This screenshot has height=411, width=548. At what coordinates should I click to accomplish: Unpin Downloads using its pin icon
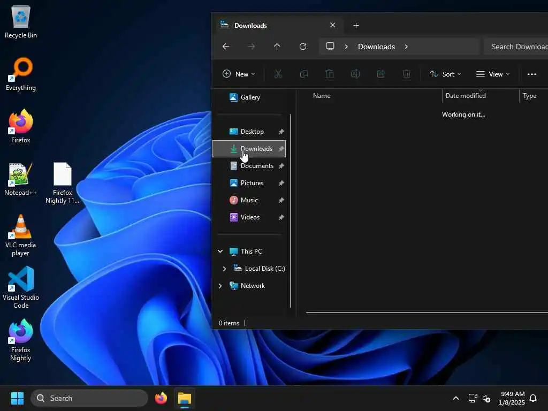(x=281, y=149)
